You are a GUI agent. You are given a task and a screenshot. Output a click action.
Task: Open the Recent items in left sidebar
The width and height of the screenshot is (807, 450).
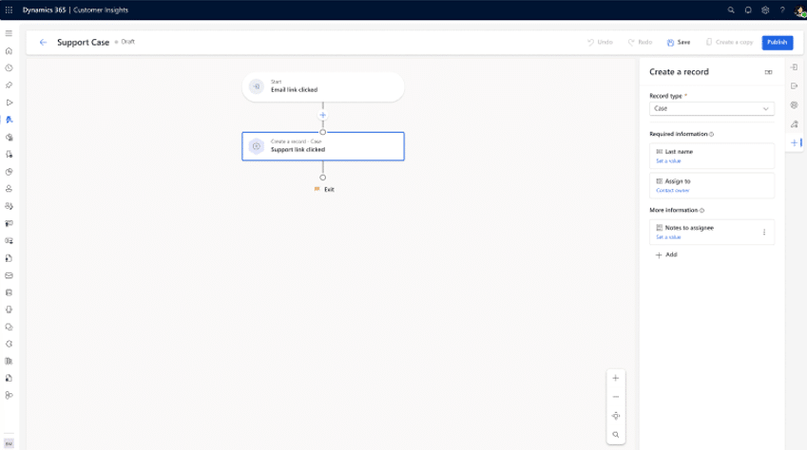click(10, 68)
